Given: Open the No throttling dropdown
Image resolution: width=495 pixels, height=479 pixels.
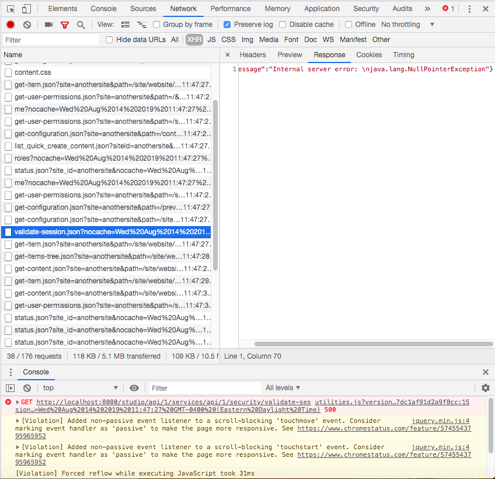Looking at the screenshot, I should point(400,24).
